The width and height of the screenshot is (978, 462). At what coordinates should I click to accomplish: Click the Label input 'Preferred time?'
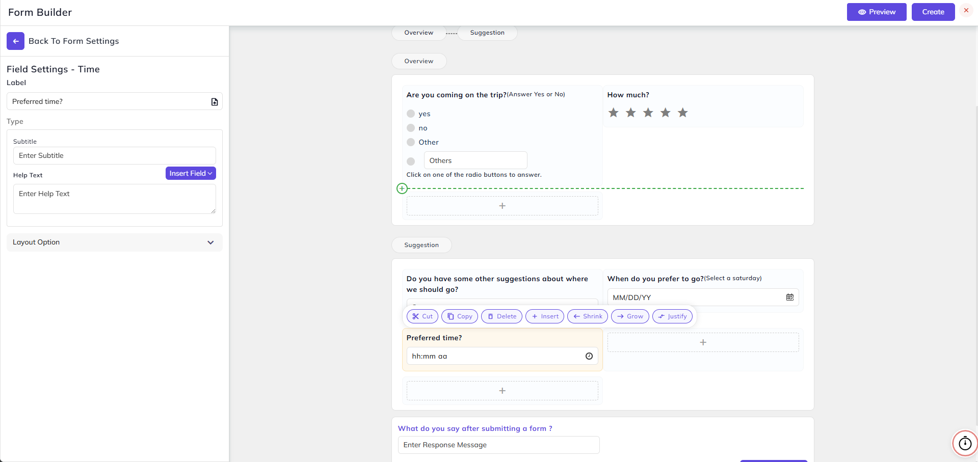click(x=115, y=101)
